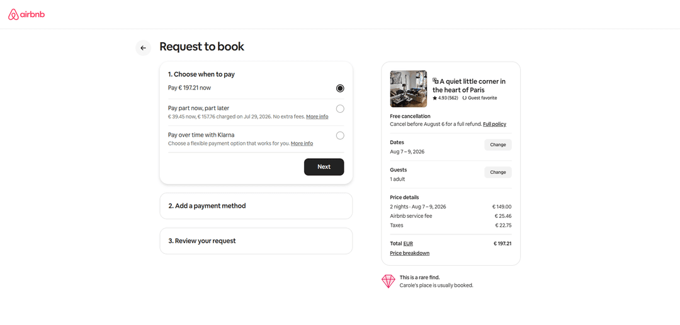Go back using the arrow button
680x325 pixels.
144,48
